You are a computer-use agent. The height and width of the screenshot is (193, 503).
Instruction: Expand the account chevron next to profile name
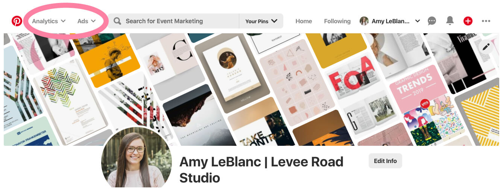click(x=417, y=21)
